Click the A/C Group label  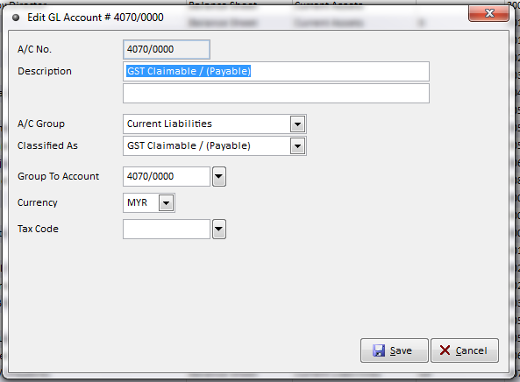(41, 124)
